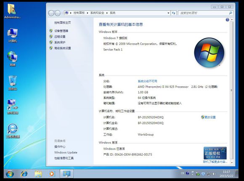The image size is (244, 181).
Task: Click the Start orb on the taskbar
Action: pyautogui.click(x=10, y=174)
